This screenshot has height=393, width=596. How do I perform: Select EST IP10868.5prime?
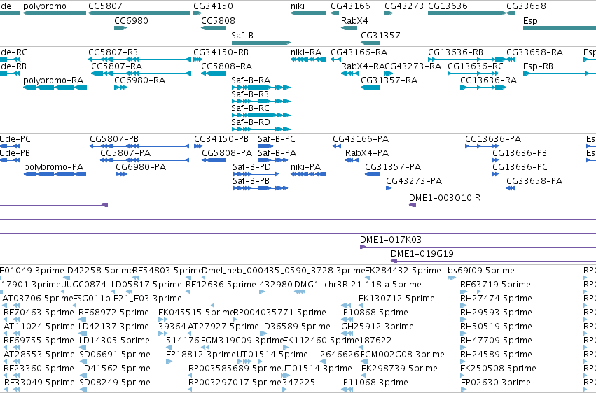pos(375,312)
